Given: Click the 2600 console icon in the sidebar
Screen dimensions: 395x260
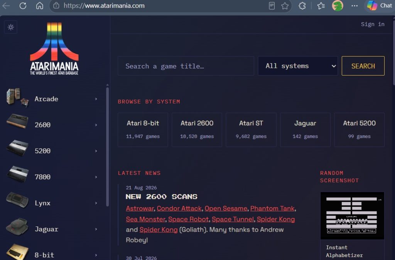Looking at the screenshot, I should [x=17, y=121].
